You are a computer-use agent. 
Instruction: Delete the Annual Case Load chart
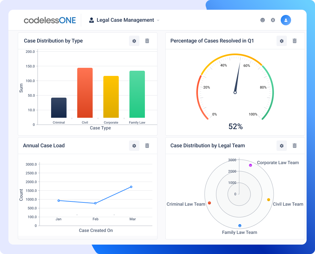[147, 146]
